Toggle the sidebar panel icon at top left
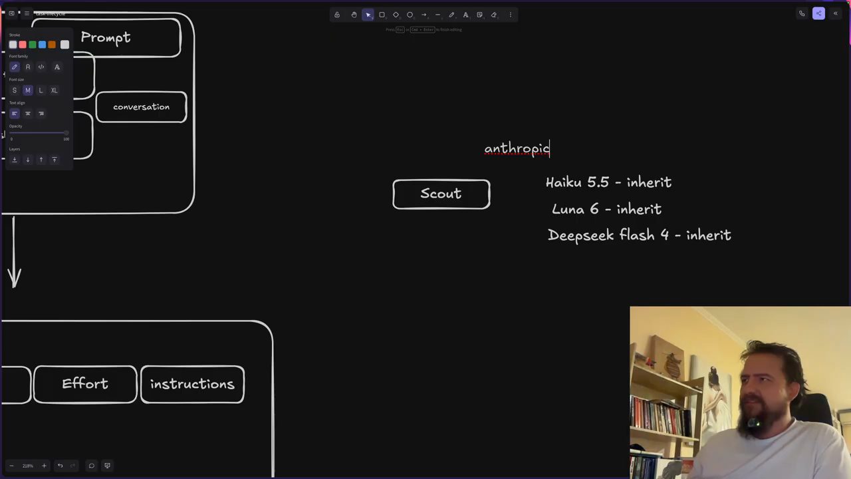This screenshot has width=851, height=479. pos(11,13)
